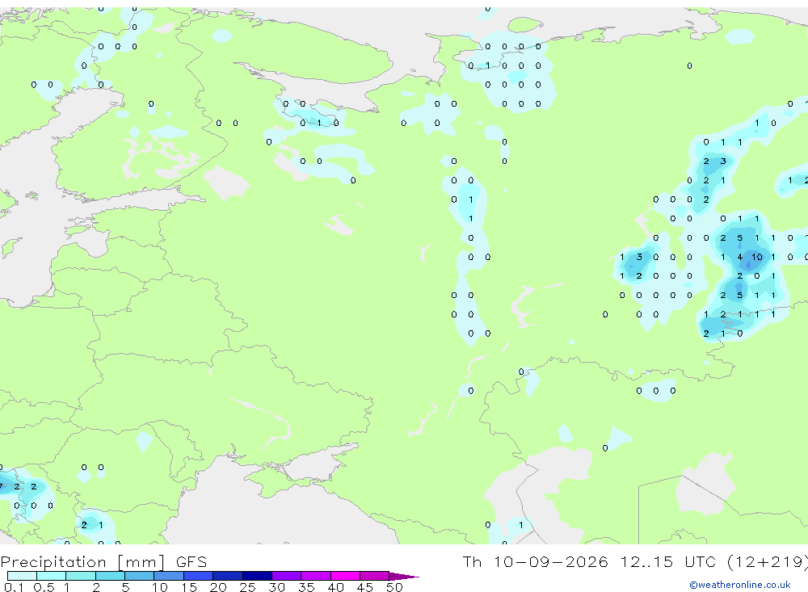Click the lightest cyan 0.1–0.5 legend swatch

click(x=22, y=576)
